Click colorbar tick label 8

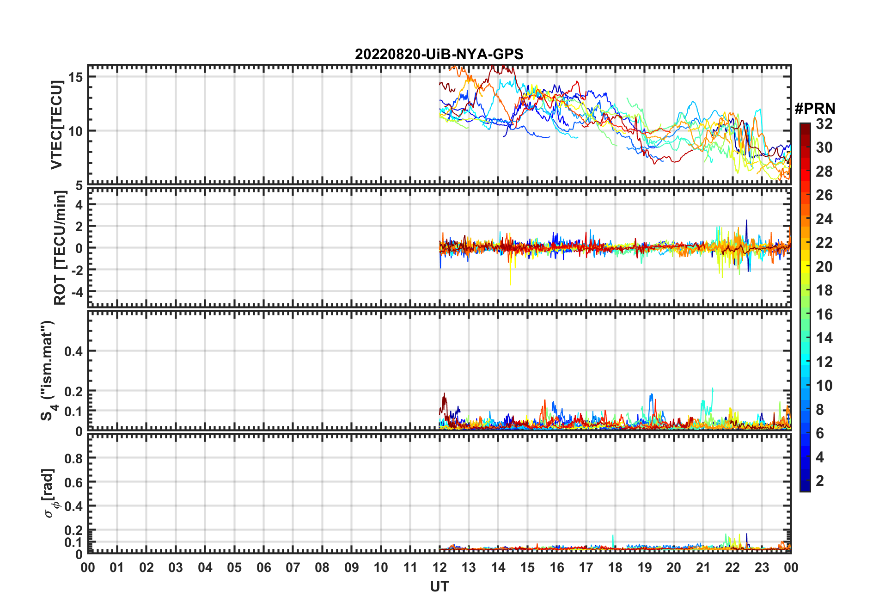[820, 410]
